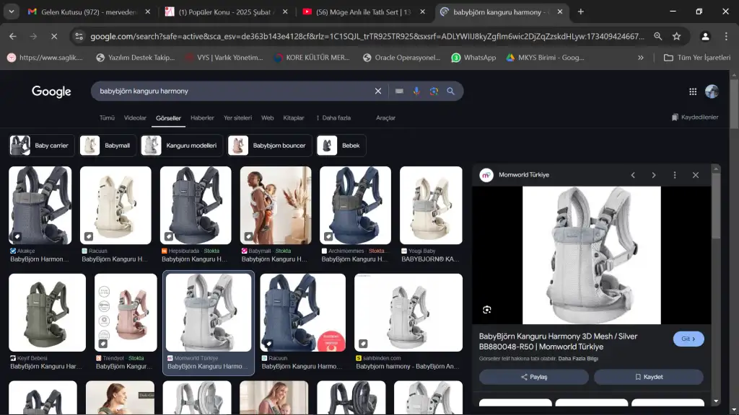The width and height of the screenshot is (739, 415).
Task: Open the Oracle Operasyonel bookmark
Action: click(x=401, y=58)
